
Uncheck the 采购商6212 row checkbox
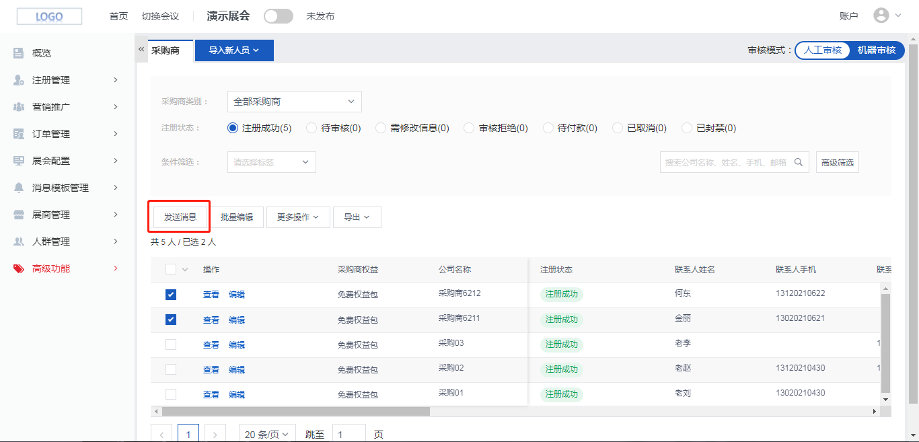pyautogui.click(x=171, y=295)
